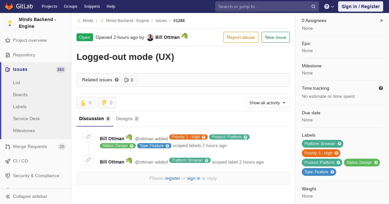Open the Help question mark menu
The height and width of the screenshot is (204, 389).
point(329,6)
